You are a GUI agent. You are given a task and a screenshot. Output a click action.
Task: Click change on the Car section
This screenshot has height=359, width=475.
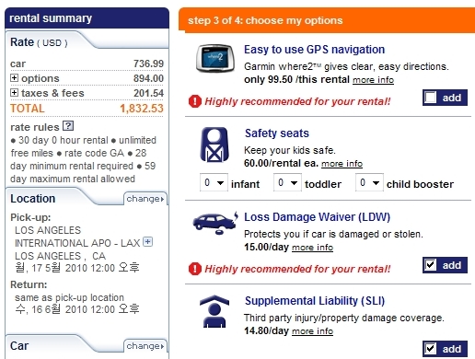[145, 346]
